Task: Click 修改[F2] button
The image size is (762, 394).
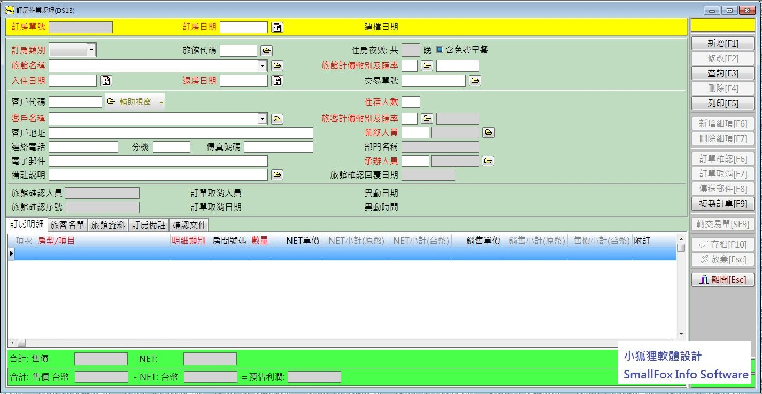Action: pyautogui.click(x=723, y=58)
